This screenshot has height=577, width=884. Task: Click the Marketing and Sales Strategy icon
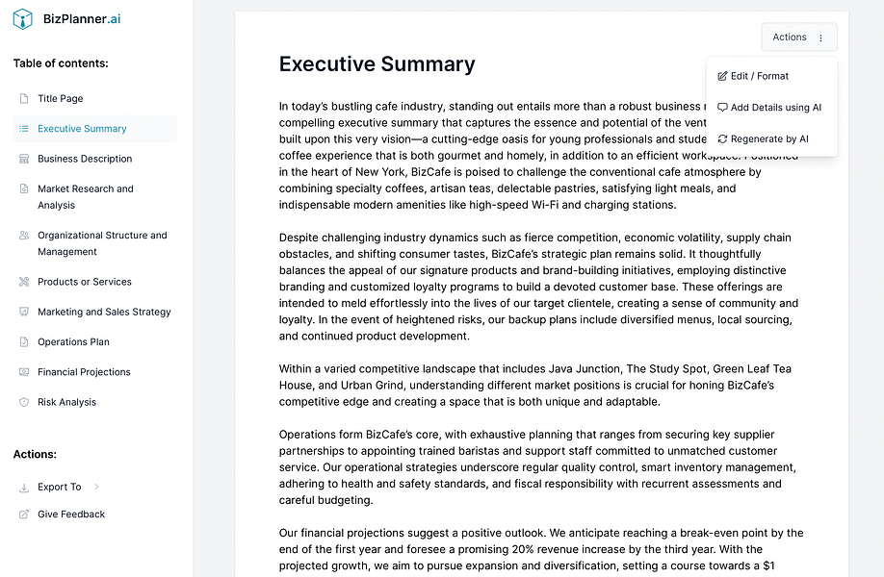pos(24,312)
